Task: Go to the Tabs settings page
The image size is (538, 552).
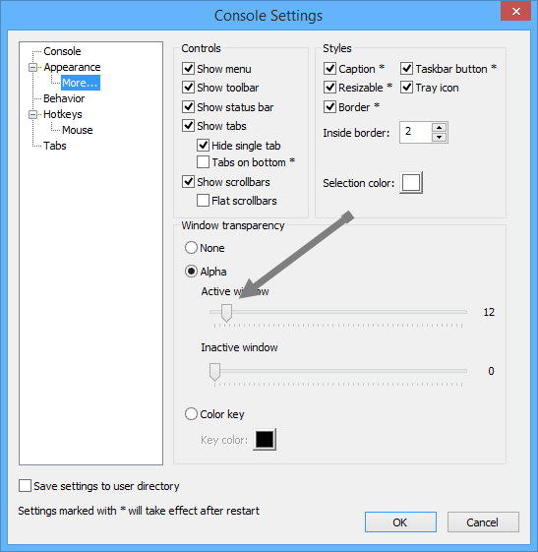Action: point(54,146)
